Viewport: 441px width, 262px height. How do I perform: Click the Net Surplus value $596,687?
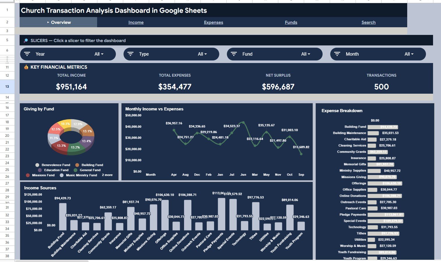pyautogui.click(x=278, y=87)
